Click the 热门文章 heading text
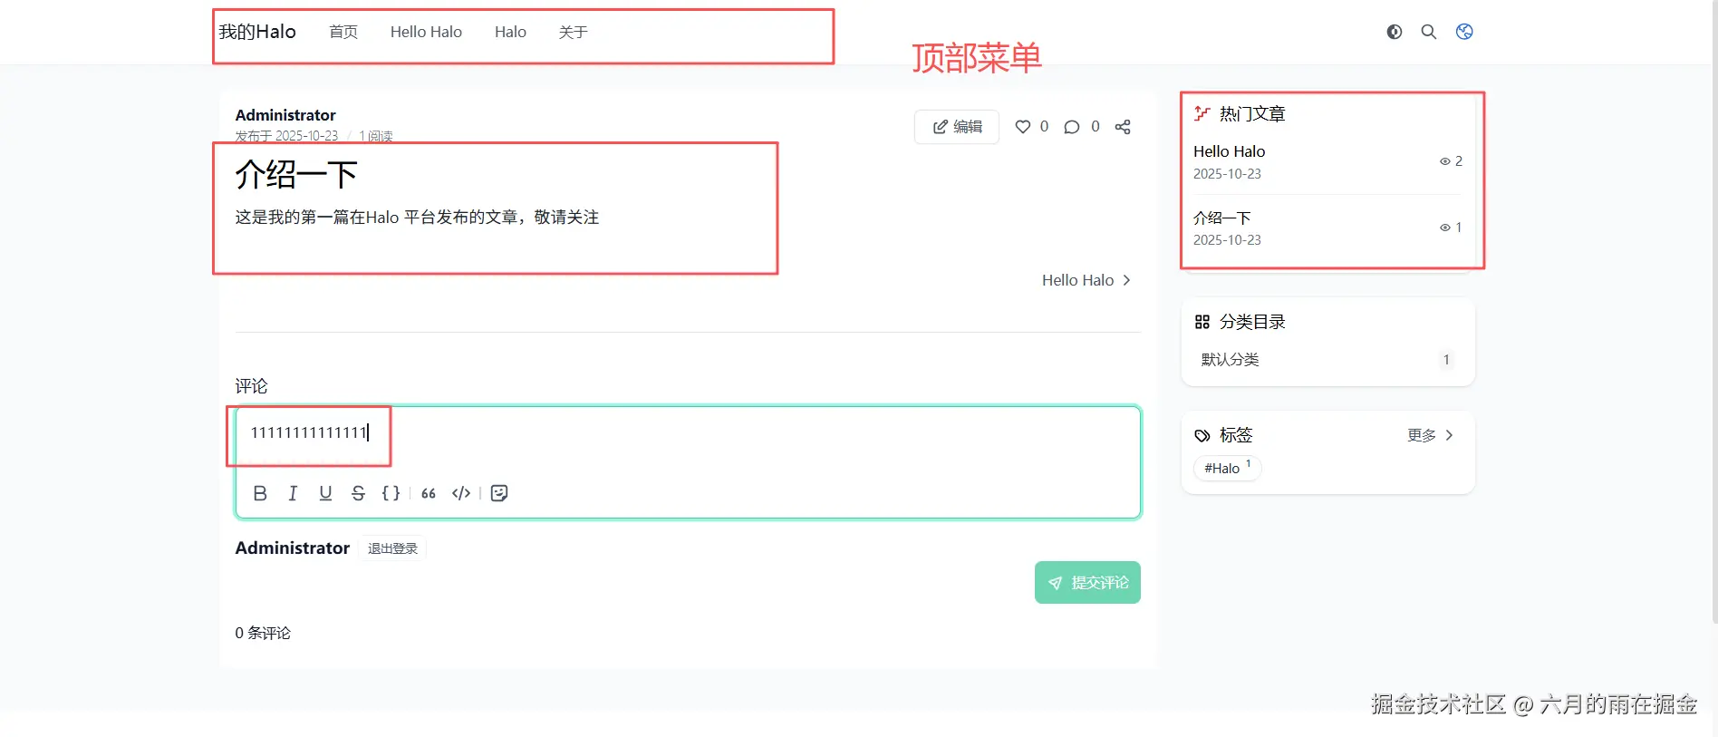Viewport: 1718px width, 737px height. pos(1252,113)
